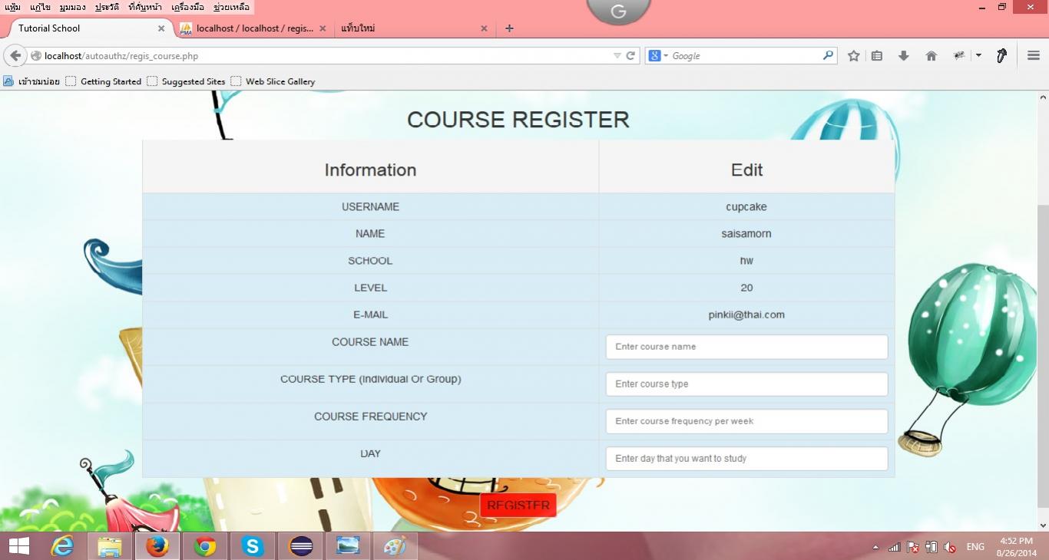
Task: Open the URL history dropdown arrow
Action: (617, 56)
